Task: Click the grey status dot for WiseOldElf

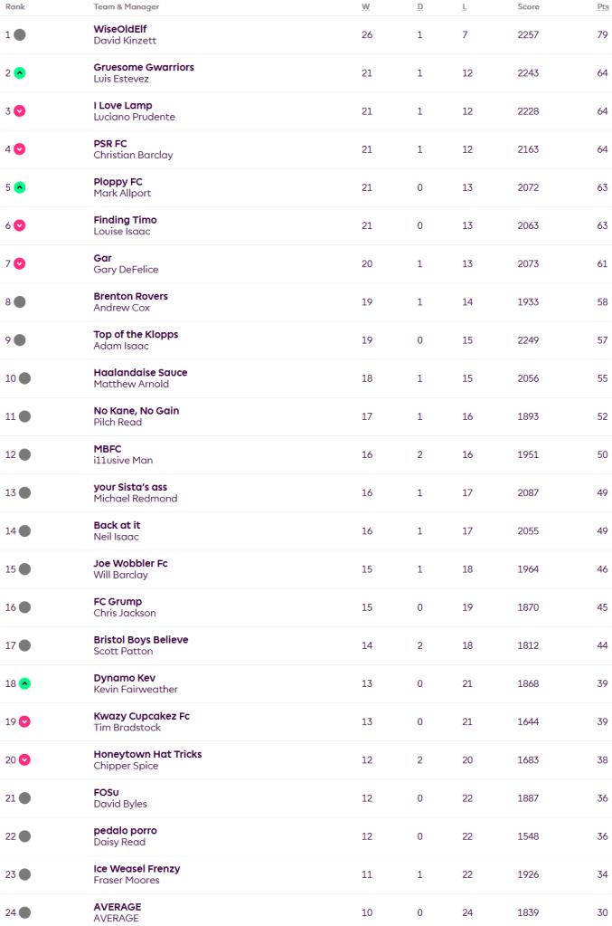Action: pyautogui.click(x=20, y=35)
